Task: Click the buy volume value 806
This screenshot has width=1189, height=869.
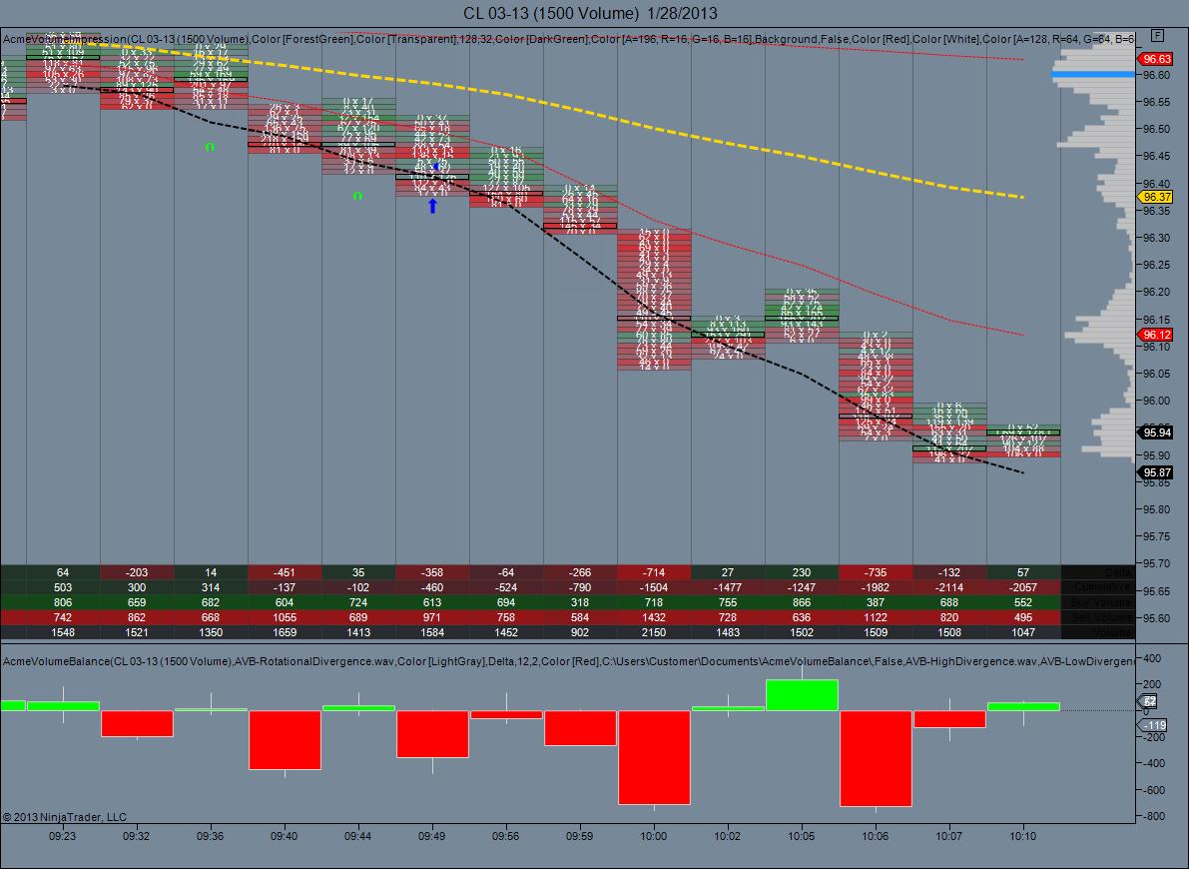Action: click(x=63, y=602)
